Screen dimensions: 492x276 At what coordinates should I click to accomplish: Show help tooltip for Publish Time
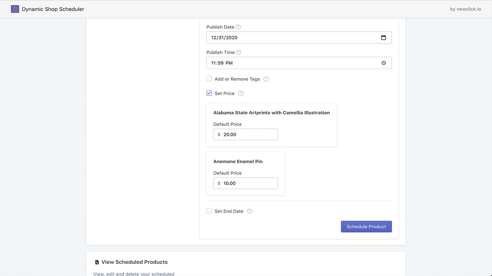[x=239, y=52]
